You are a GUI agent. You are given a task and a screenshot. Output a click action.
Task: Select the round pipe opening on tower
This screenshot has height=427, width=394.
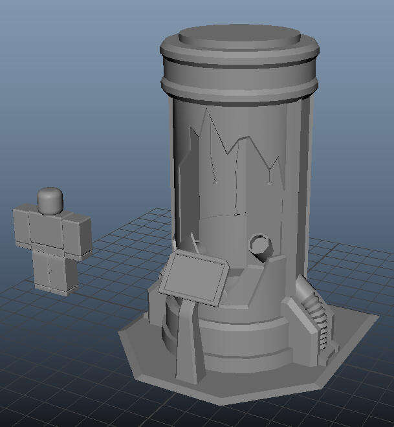261,245
